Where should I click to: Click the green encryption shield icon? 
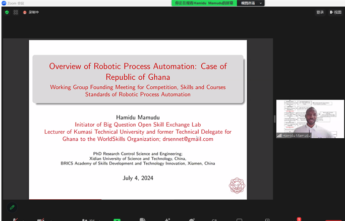[x=7, y=12]
